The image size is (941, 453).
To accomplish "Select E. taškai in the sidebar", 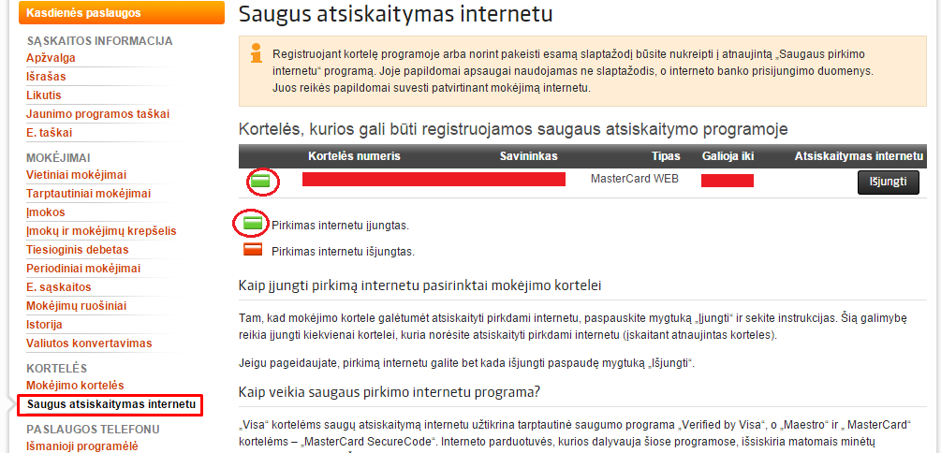I will (50, 133).
